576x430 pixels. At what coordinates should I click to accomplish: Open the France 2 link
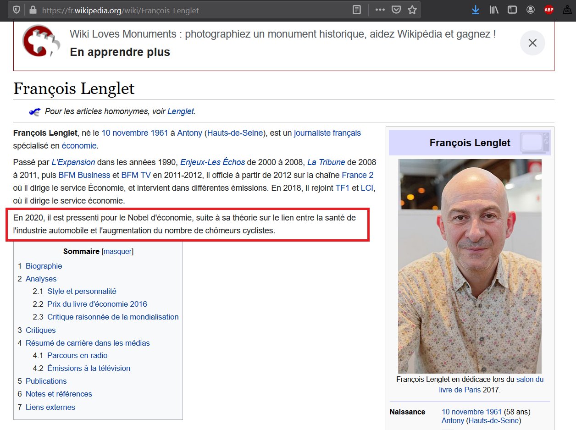358,175
